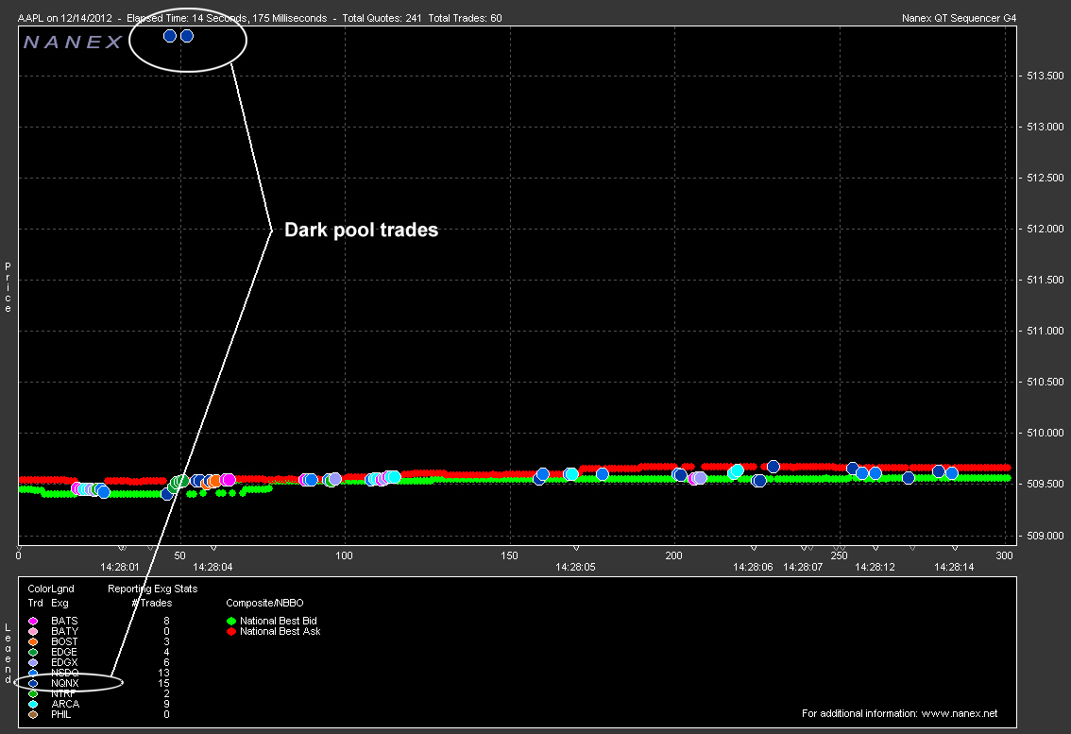Click the BATS trade count 8
This screenshot has width=1071, height=734.
[x=166, y=622]
